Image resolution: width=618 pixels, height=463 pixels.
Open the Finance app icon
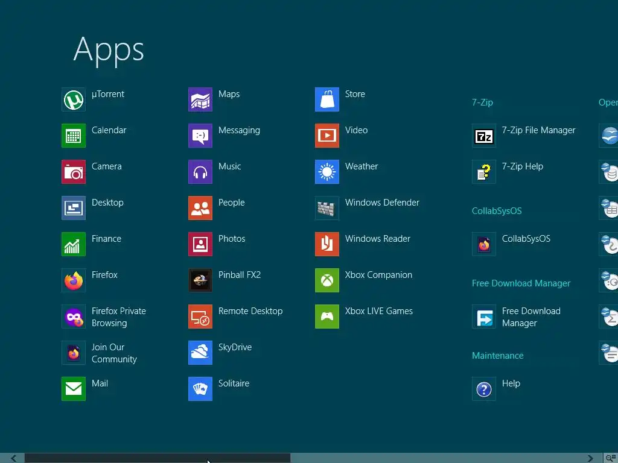74,244
